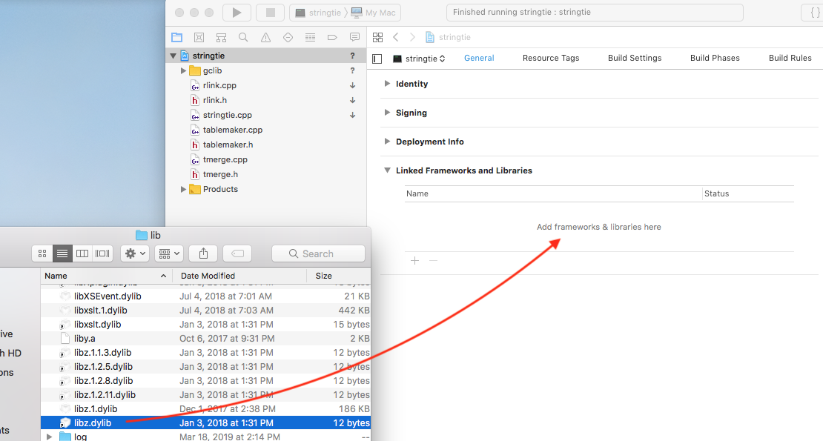Viewport: 823px width, 441px height.
Task: Click the Date Modified column header
Action: tap(208, 276)
